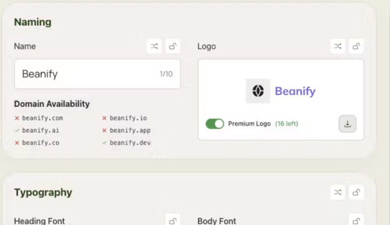
Task: Click the beanify.app domain entry
Action: (x=127, y=130)
